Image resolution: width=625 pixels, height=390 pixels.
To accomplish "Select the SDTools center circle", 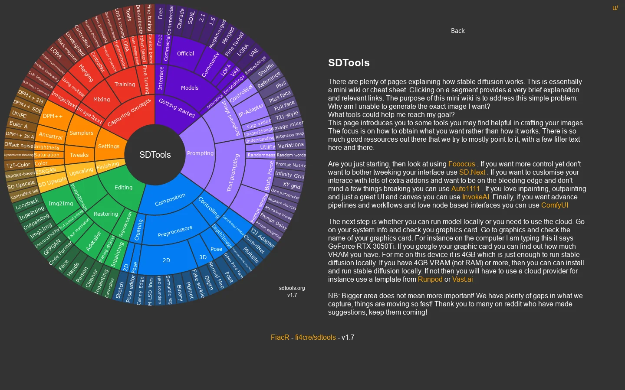I will coord(155,155).
